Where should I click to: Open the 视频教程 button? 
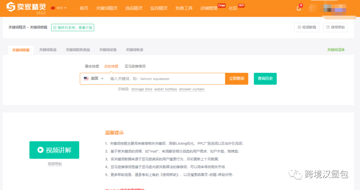[x=307, y=27]
